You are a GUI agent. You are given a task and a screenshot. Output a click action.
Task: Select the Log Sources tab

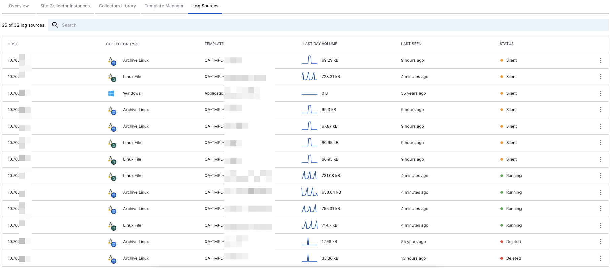coord(205,6)
